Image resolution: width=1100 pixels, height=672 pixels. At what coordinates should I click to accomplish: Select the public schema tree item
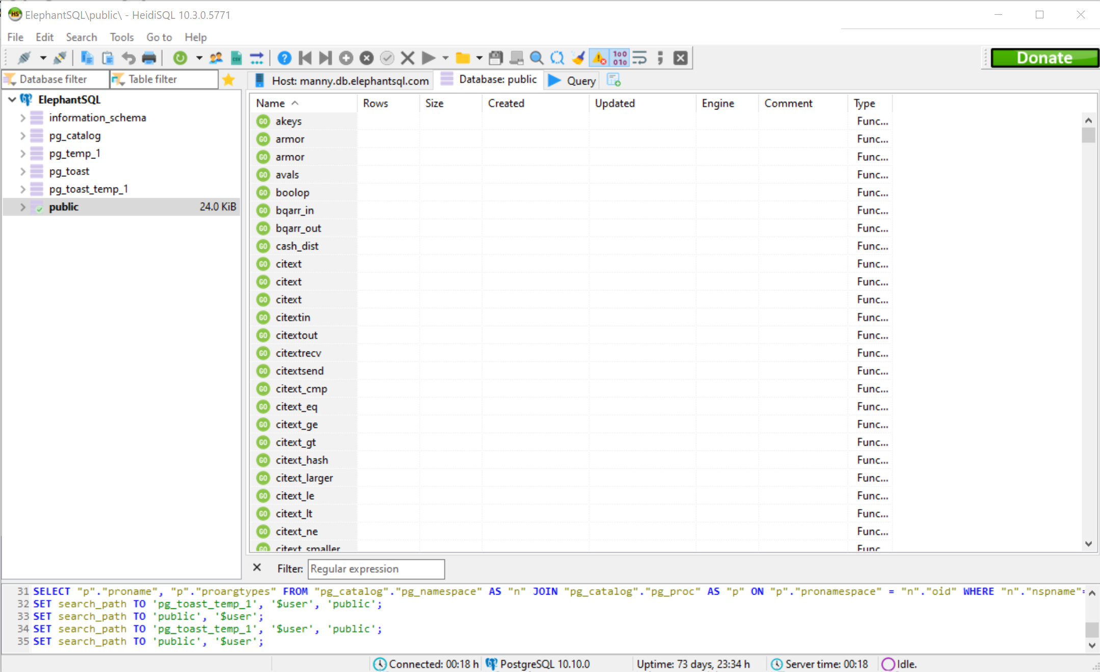pos(64,207)
